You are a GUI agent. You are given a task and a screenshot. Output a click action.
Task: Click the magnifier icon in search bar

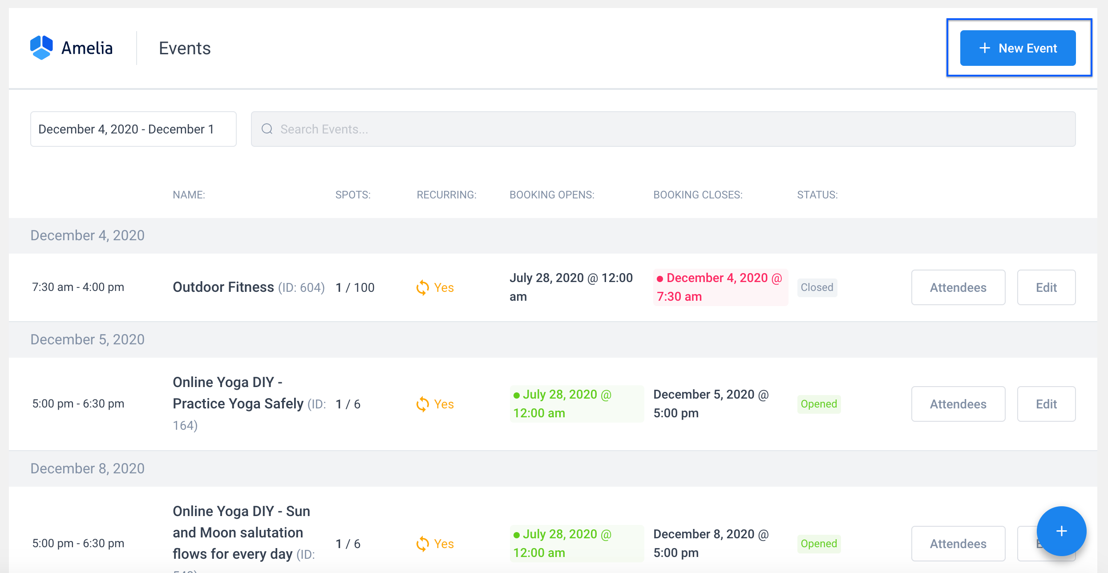[267, 129]
